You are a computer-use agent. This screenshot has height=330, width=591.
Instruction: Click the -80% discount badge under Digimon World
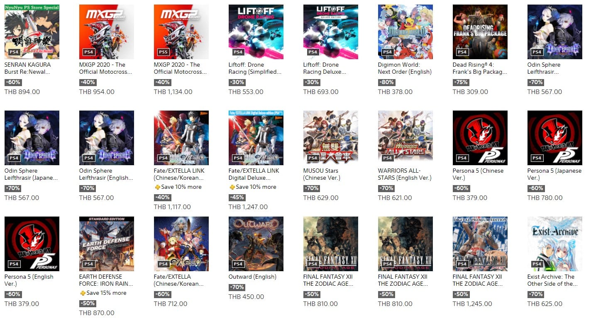[x=387, y=82]
